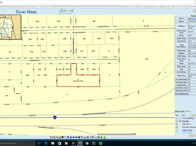This screenshot has width=196, height=146.
Task: Pan map north with up arrow
Action: (68, 137)
